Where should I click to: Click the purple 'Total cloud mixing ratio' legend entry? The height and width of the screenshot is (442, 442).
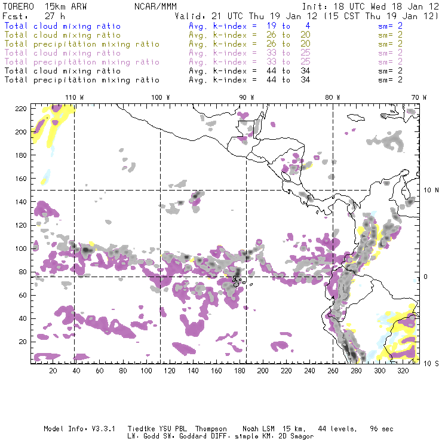coord(63,53)
